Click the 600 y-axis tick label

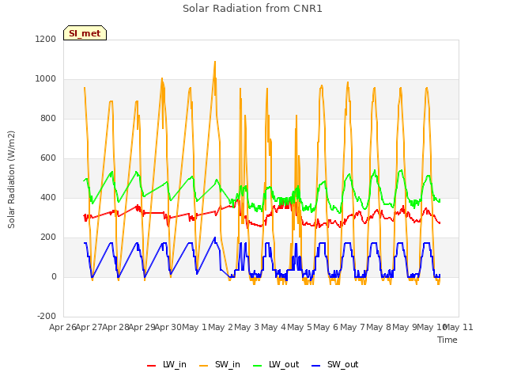tap(48, 158)
